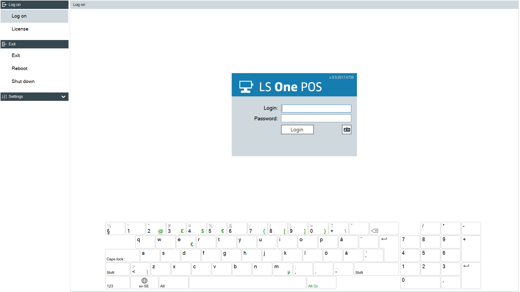520x292 pixels.
Task: Expand the Settings section chevron
Action: [63, 97]
